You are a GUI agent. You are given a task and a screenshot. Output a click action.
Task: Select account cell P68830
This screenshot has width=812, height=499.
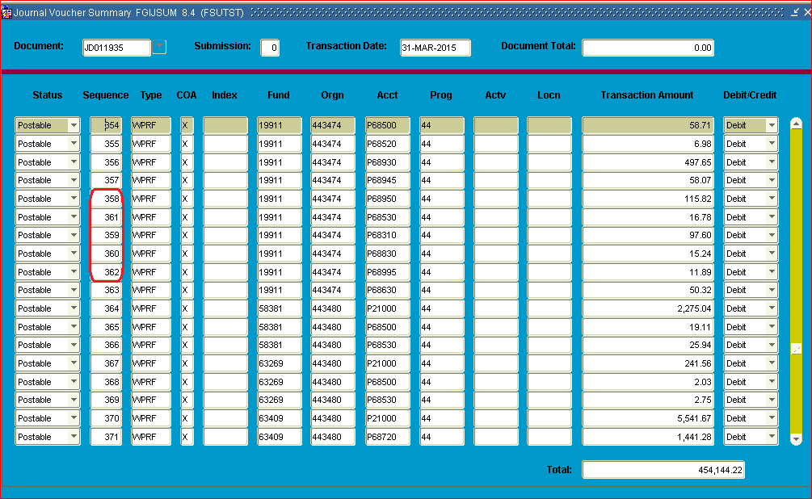387,254
